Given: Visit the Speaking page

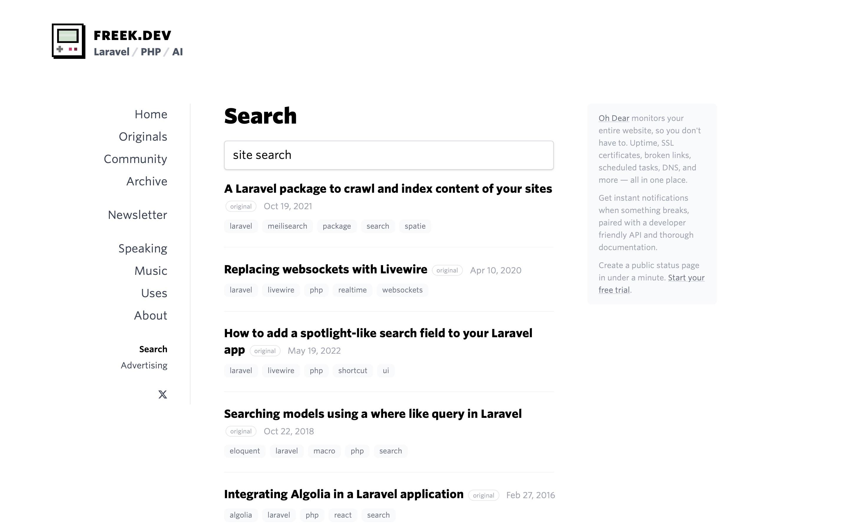Looking at the screenshot, I should [x=143, y=248].
